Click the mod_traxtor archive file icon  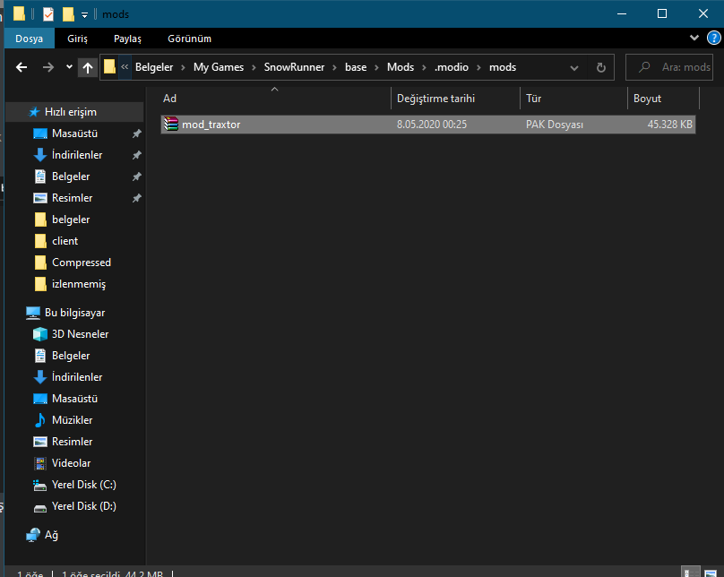170,125
